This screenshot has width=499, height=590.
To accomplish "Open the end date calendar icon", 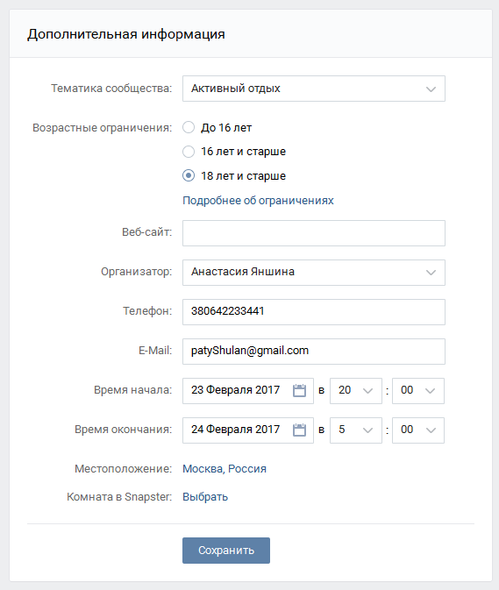I will coord(299,430).
